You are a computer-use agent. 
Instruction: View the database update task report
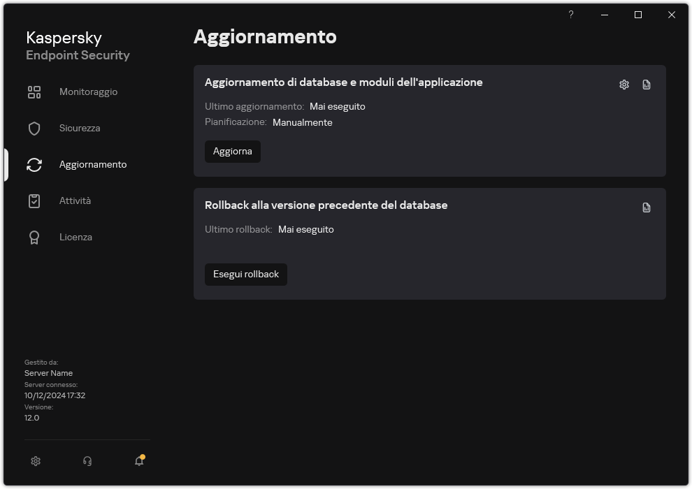646,84
